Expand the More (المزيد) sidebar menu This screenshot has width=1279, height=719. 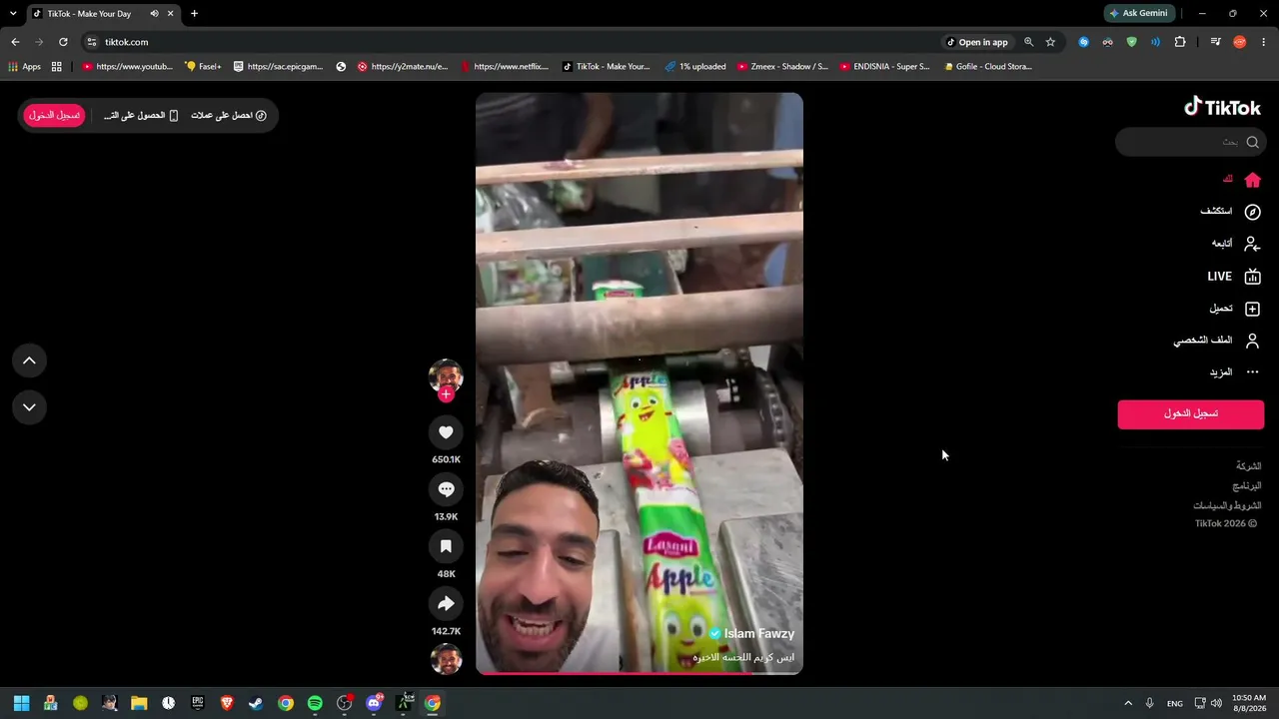pos(1235,372)
